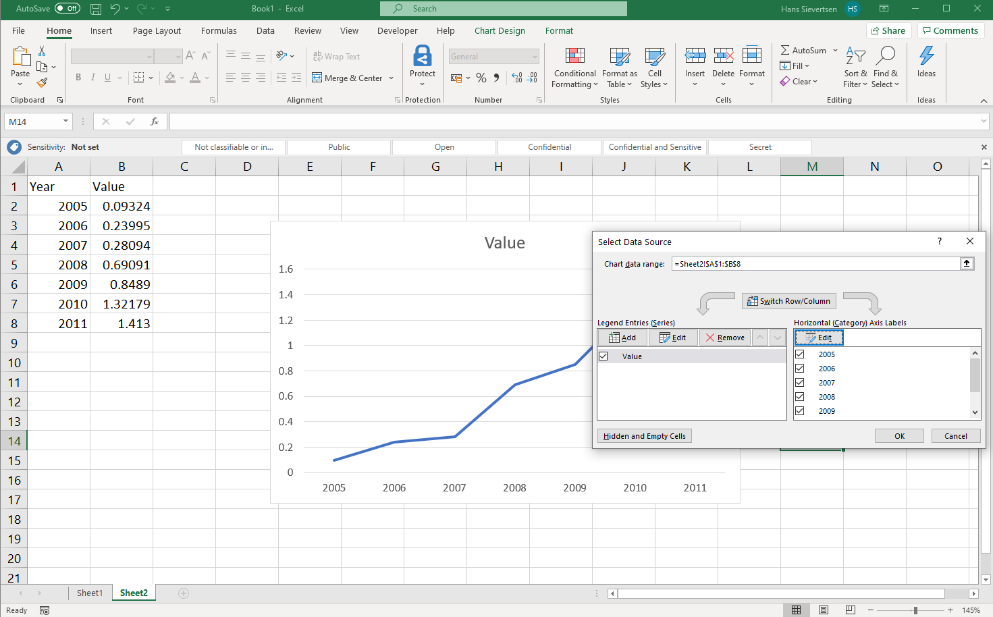Click the zoom slider handle
Image resolution: width=993 pixels, height=617 pixels.
(x=915, y=610)
